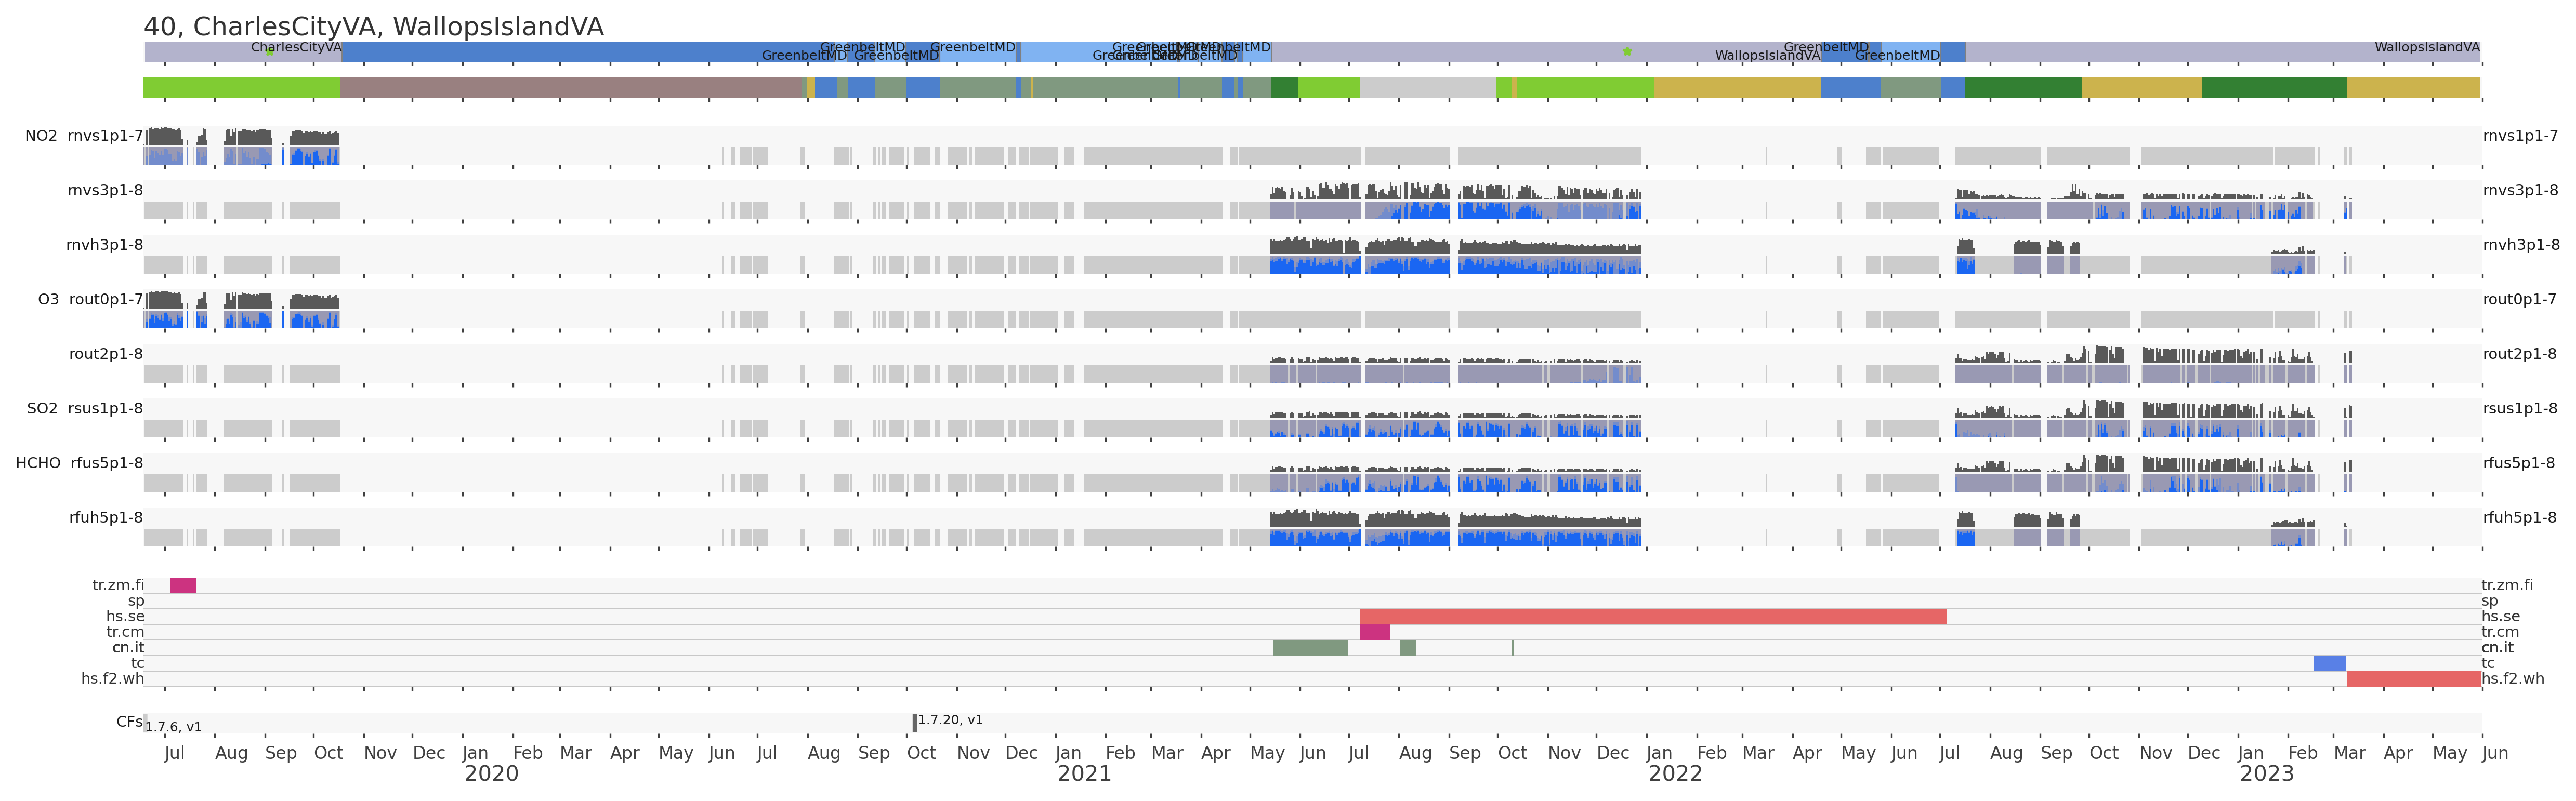
Task: Click the left O3 rout0p1-7 row label
Action: pos(90,299)
